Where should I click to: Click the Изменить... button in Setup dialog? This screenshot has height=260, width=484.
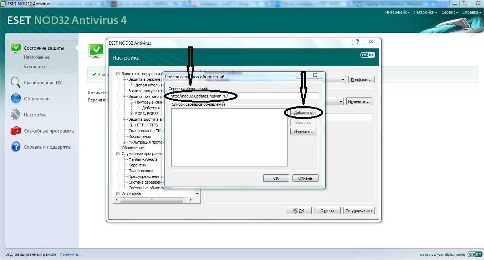click(360, 102)
